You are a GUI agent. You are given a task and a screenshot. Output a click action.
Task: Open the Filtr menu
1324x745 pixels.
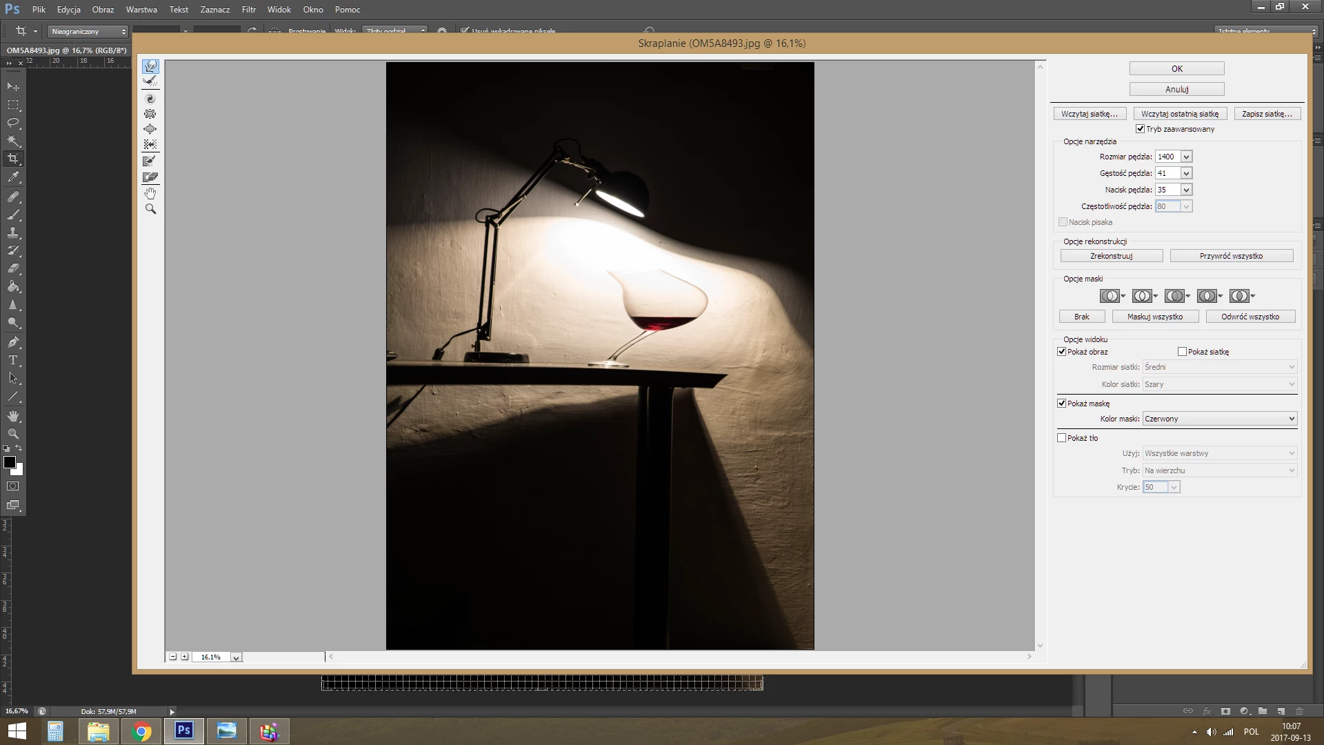click(248, 10)
